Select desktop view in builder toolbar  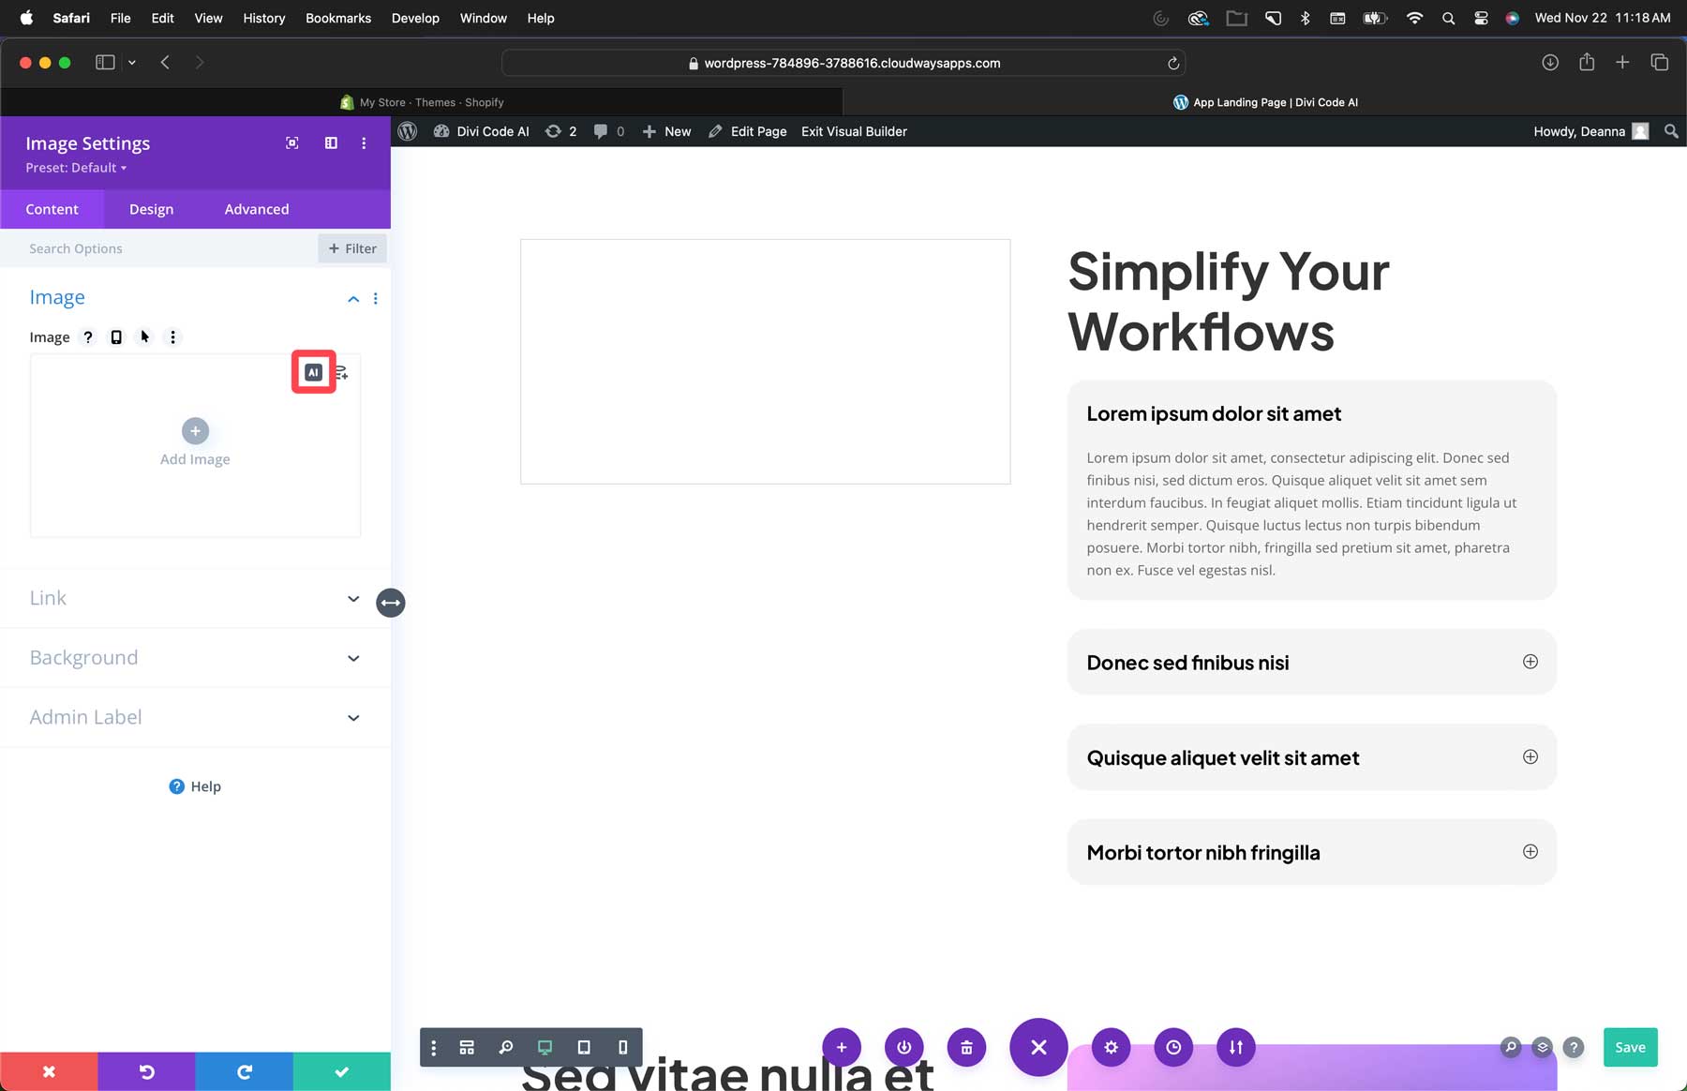point(545,1048)
